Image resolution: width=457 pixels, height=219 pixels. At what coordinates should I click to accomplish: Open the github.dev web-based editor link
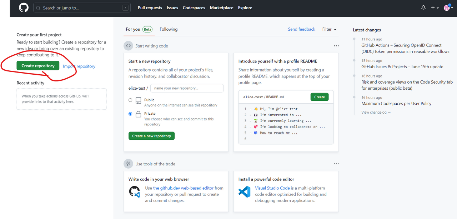tap(183, 188)
